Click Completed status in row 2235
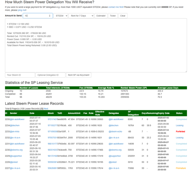 click(181, 119)
